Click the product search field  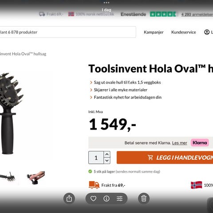coord(68,32)
